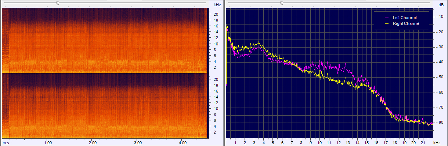Click the kHz label above spectrogram frequency scale

[217, 5]
